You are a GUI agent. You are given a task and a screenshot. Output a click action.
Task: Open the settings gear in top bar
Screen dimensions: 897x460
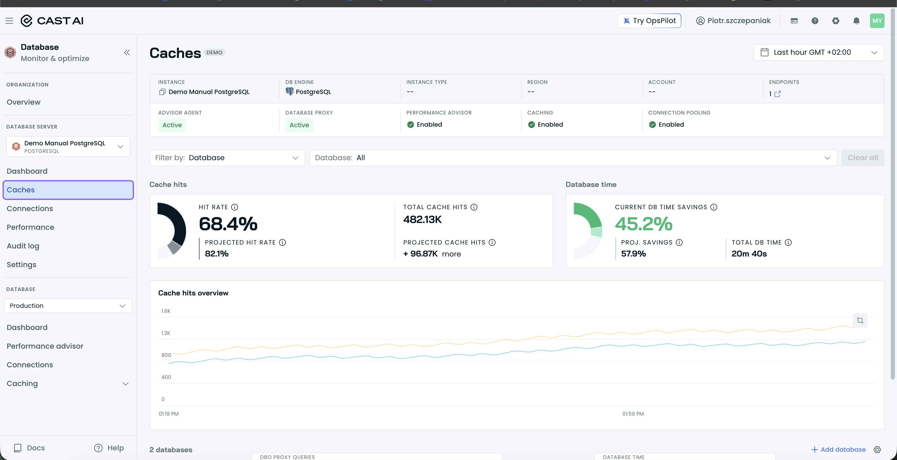[x=836, y=21]
